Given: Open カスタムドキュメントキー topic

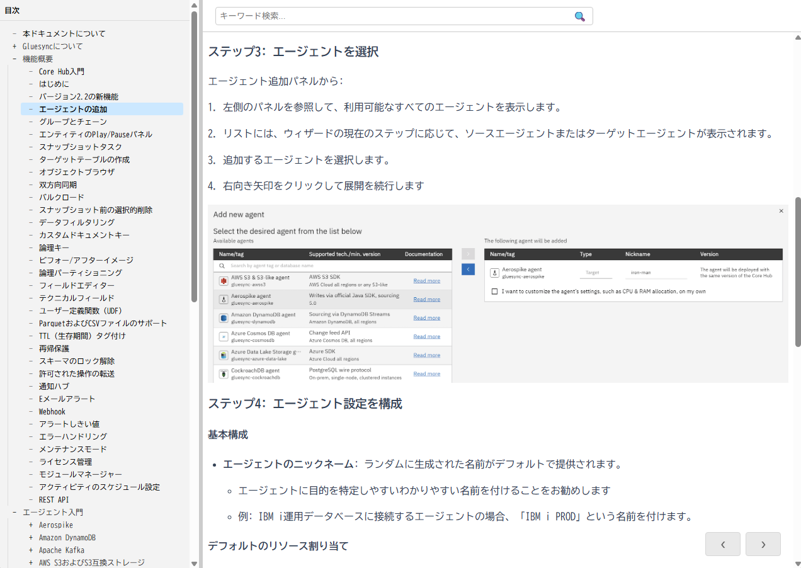Looking at the screenshot, I should [84, 236].
